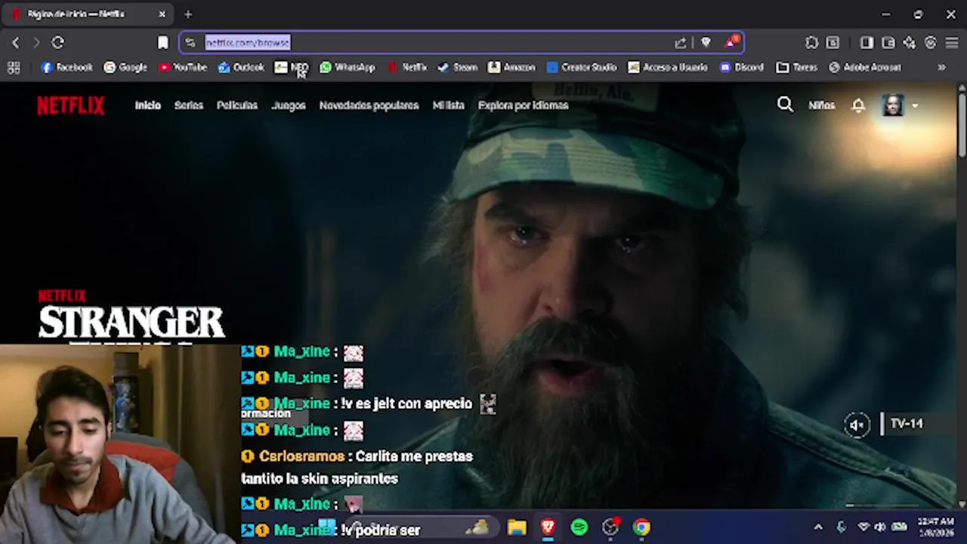This screenshot has width=967, height=544.
Task: Click the browser back arrow
Action: click(x=16, y=42)
